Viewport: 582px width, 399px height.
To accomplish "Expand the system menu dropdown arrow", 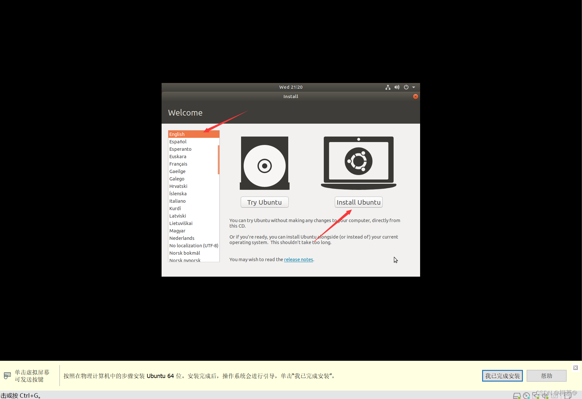I will click(x=414, y=87).
